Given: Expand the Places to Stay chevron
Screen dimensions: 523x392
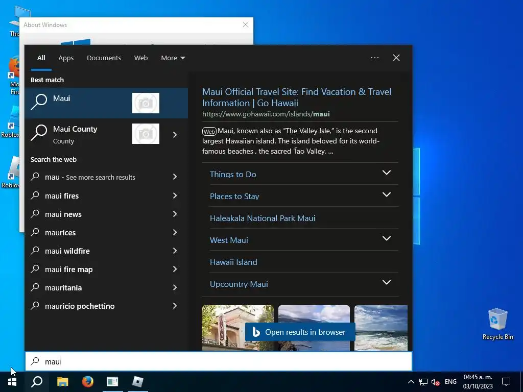Looking at the screenshot, I should [386, 194].
